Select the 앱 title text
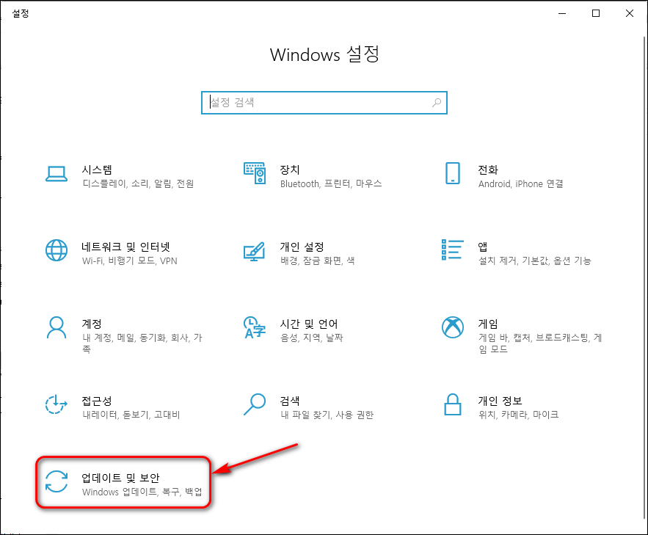This screenshot has height=535, width=648. click(483, 247)
